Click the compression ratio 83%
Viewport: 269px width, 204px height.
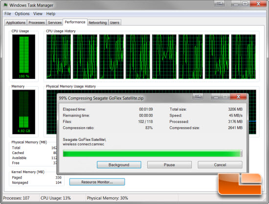(x=149, y=128)
